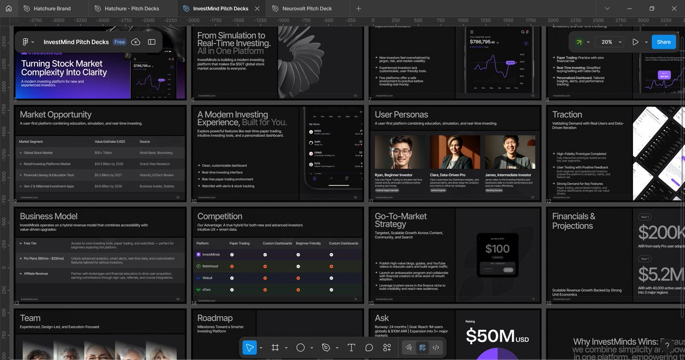Click the user avatar in top bar

point(579,42)
